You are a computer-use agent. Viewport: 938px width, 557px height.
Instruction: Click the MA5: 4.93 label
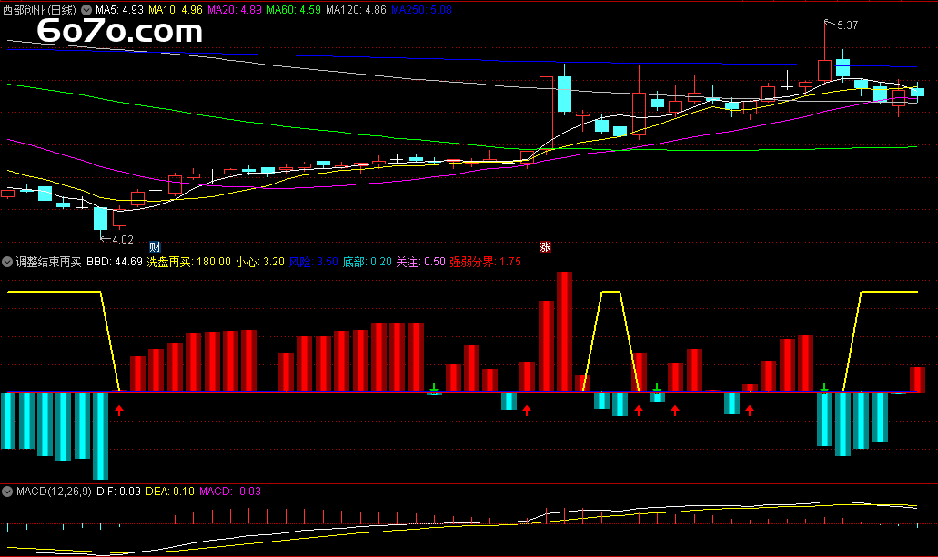coord(120,10)
